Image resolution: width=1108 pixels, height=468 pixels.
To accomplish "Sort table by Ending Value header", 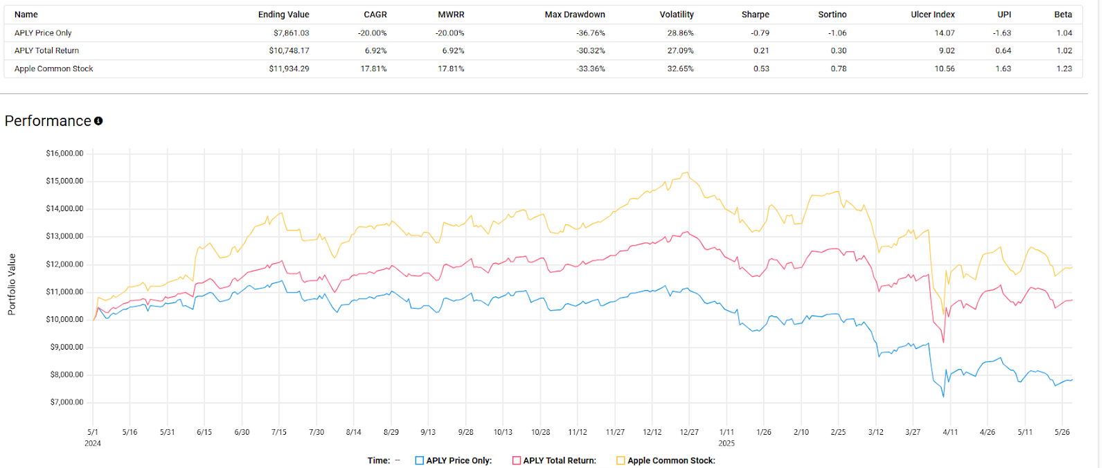I will pyautogui.click(x=284, y=15).
